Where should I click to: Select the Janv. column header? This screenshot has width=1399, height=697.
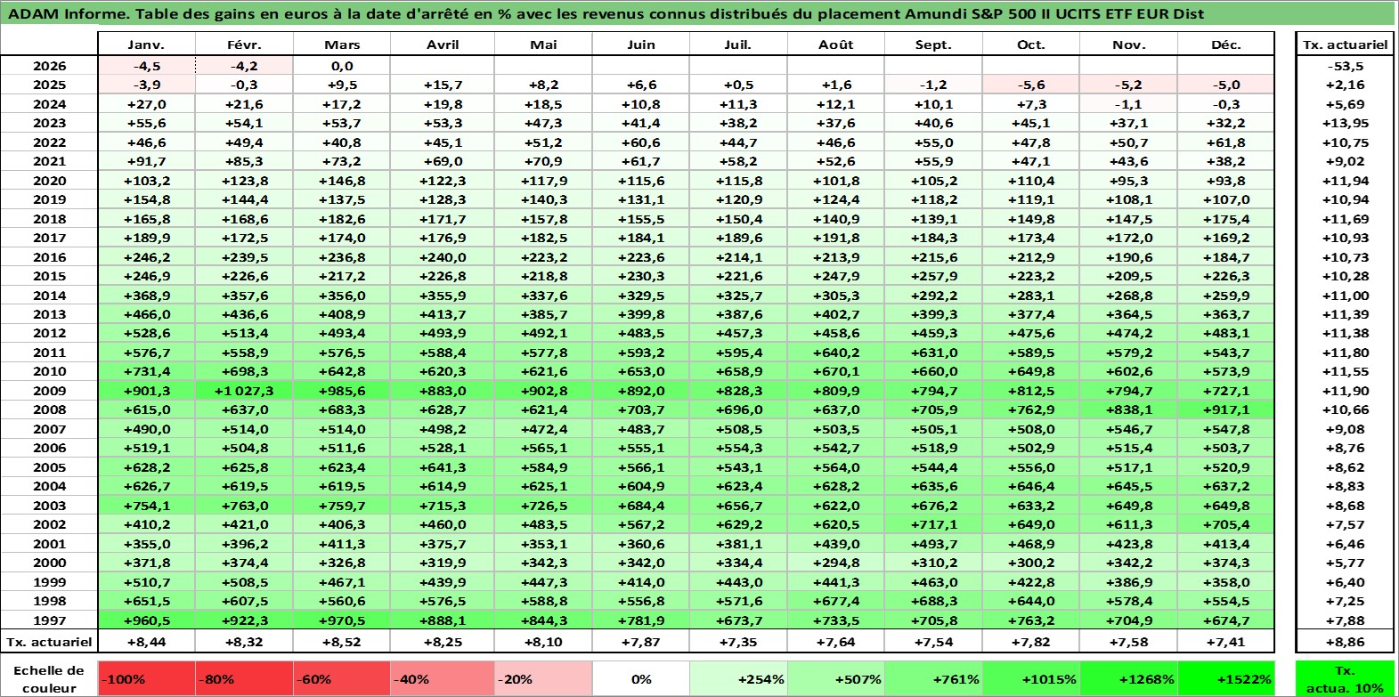146,45
